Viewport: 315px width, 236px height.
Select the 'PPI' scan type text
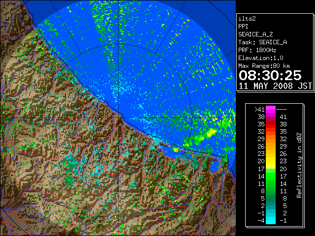pyautogui.click(x=243, y=27)
